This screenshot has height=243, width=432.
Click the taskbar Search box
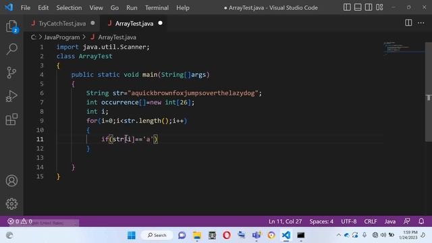[x=157, y=236]
